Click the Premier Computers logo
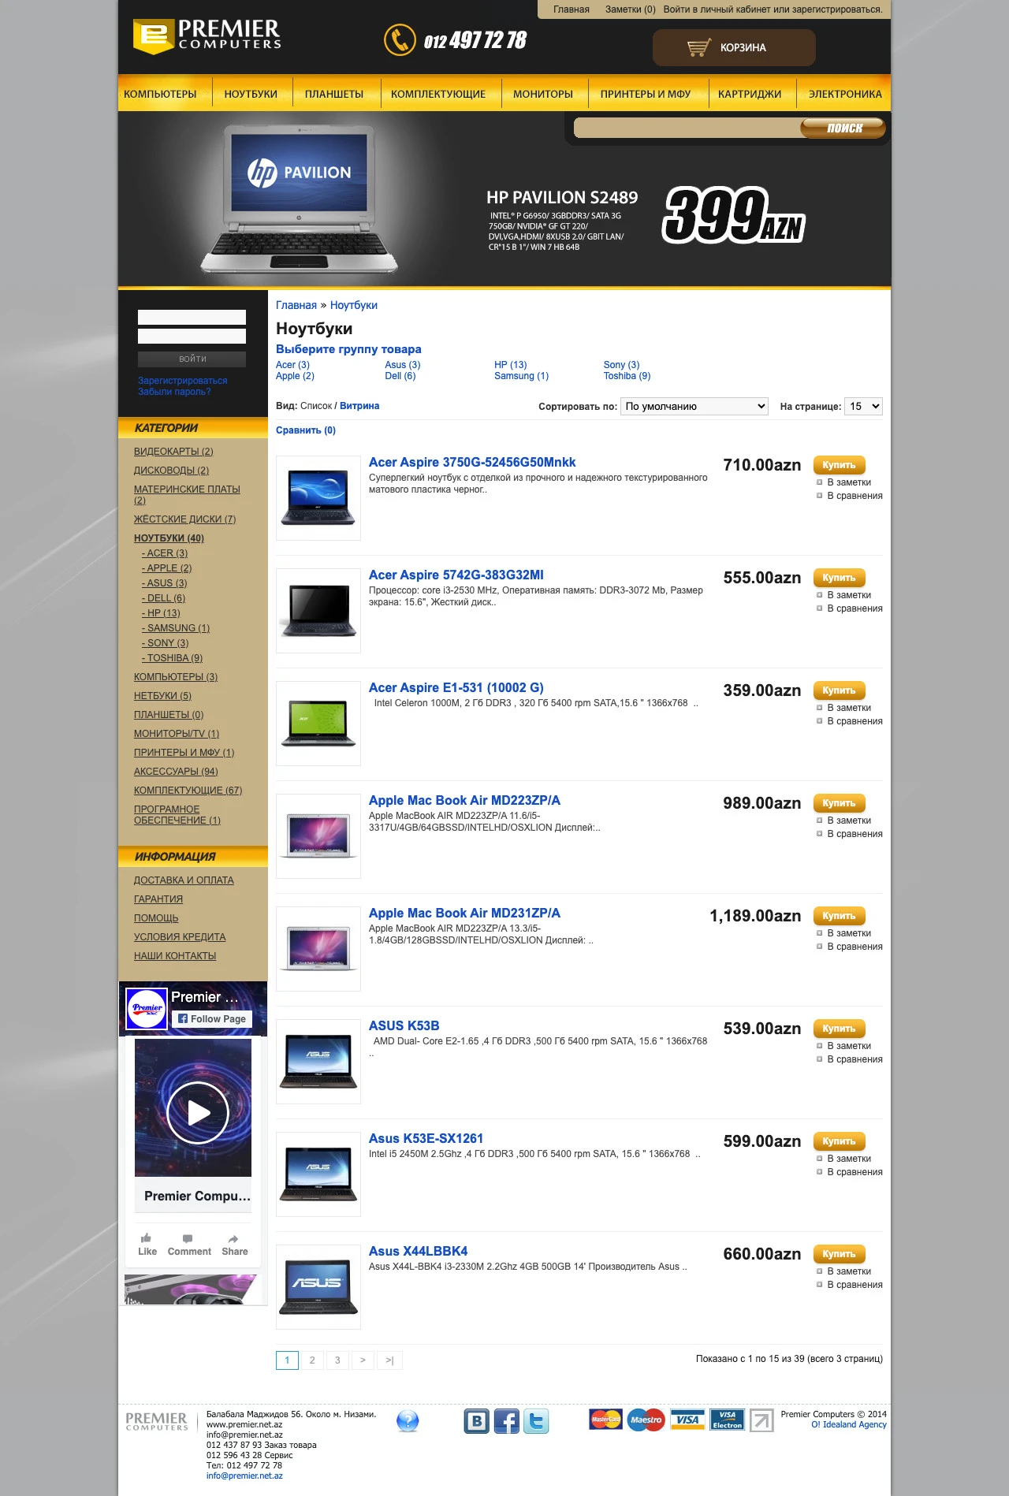1009x1496 pixels. point(207,36)
